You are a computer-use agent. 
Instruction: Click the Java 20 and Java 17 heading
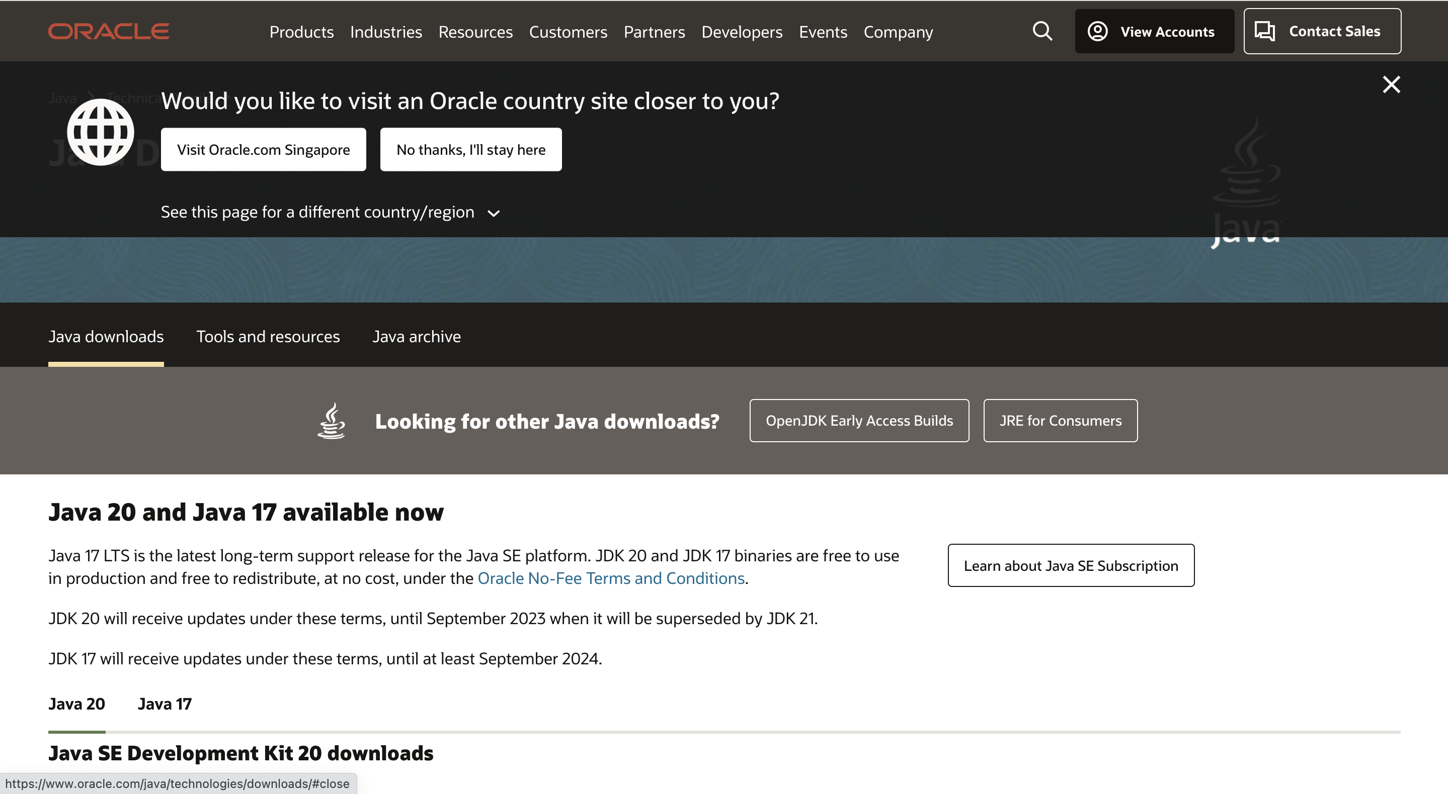tap(246, 512)
